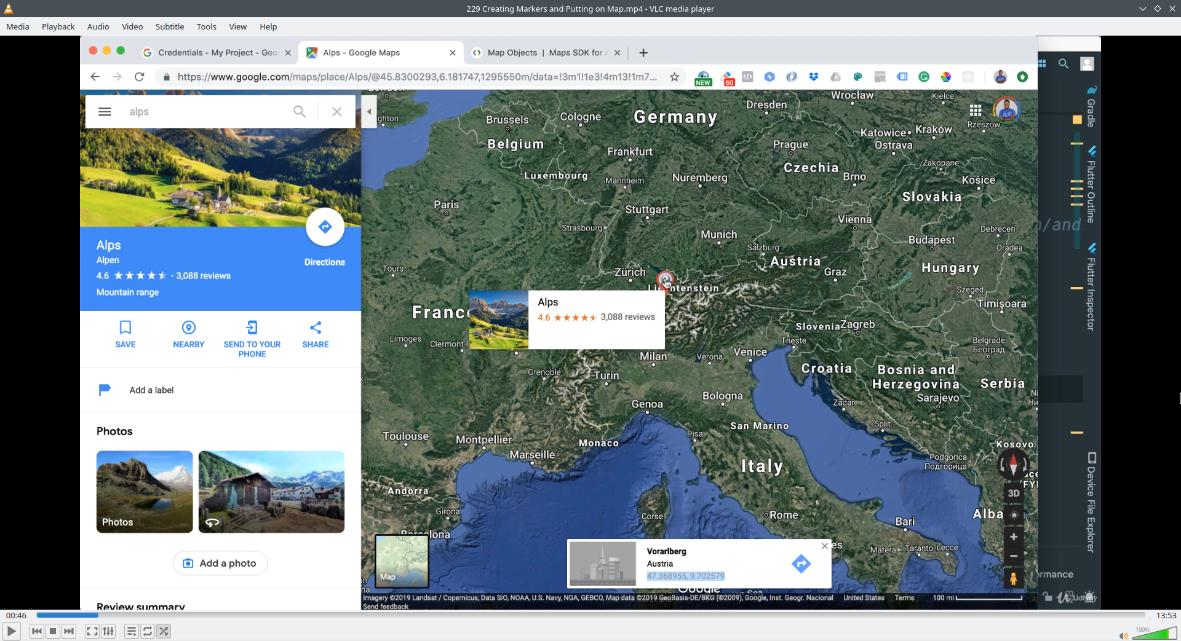Open the View menu

(238, 26)
